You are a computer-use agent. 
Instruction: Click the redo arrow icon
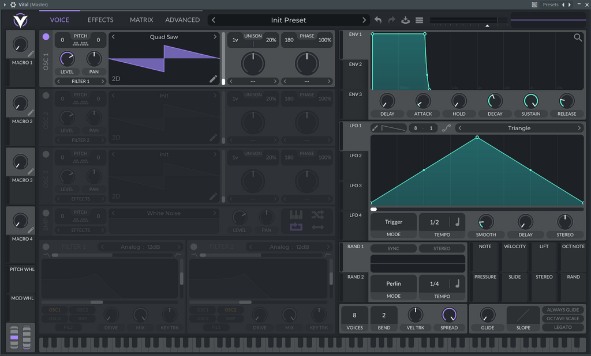point(392,20)
